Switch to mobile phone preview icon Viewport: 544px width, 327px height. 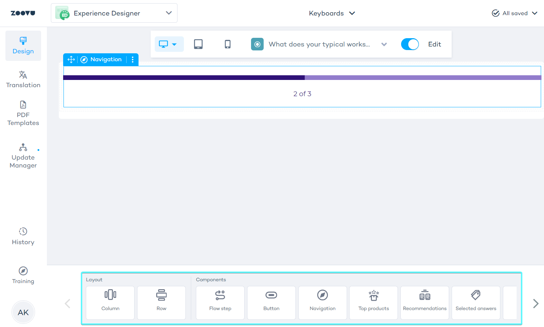(228, 44)
